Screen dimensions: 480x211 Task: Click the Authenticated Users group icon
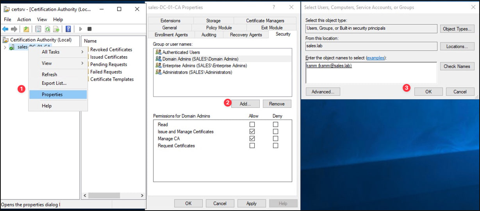tap(158, 52)
